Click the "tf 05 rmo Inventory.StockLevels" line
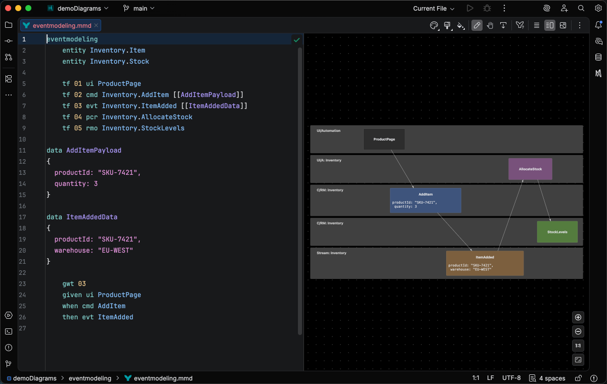This screenshot has height=384, width=607. pos(123,128)
